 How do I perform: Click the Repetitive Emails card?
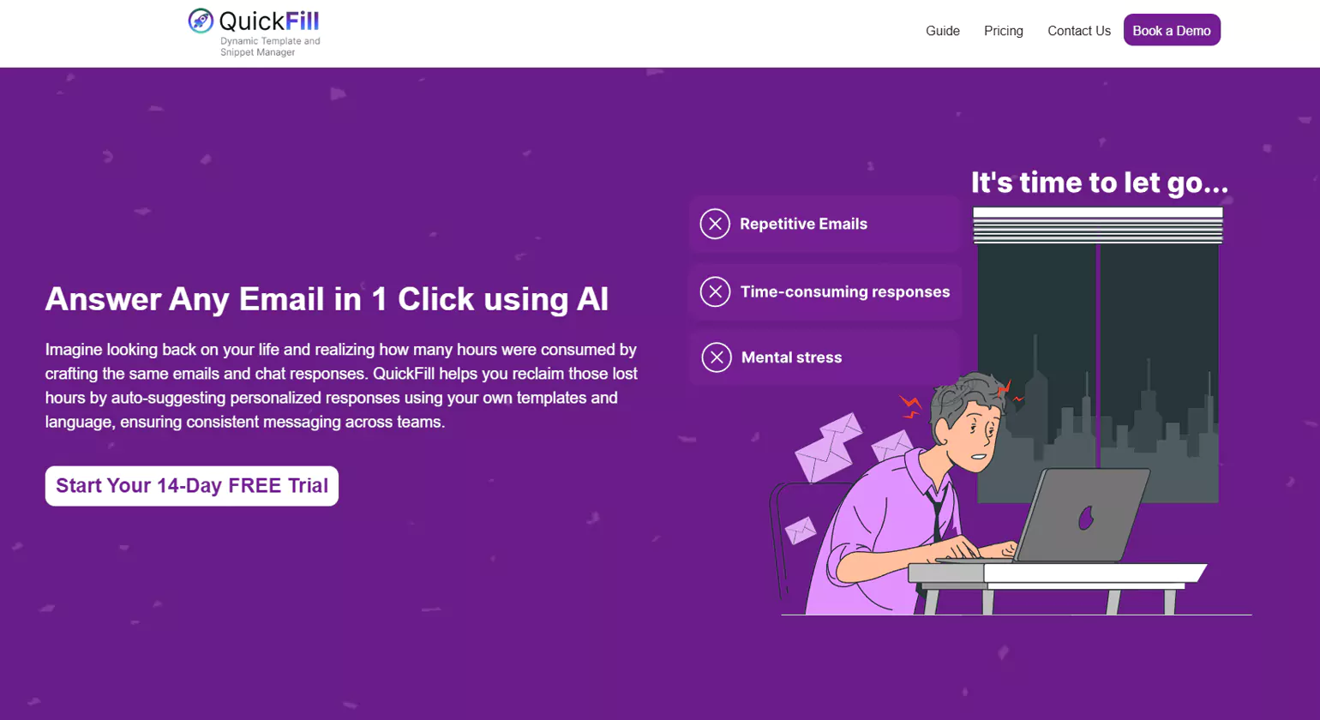(824, 224)
